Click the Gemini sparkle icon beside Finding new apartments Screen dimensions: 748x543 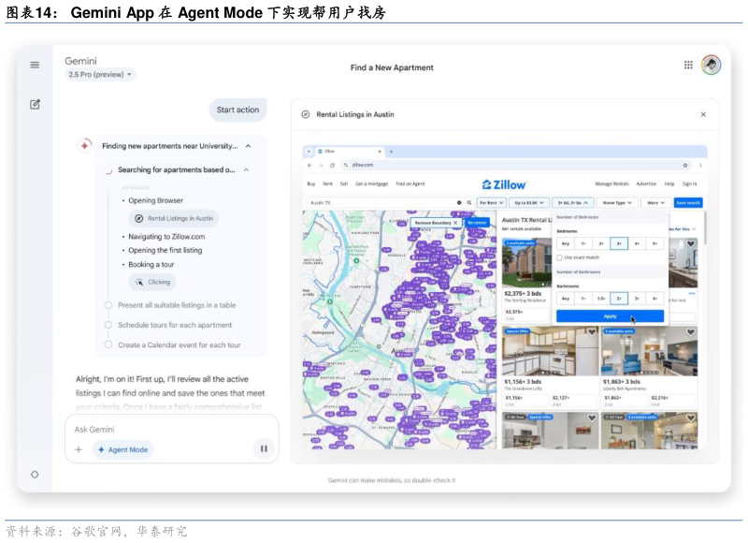85,146
